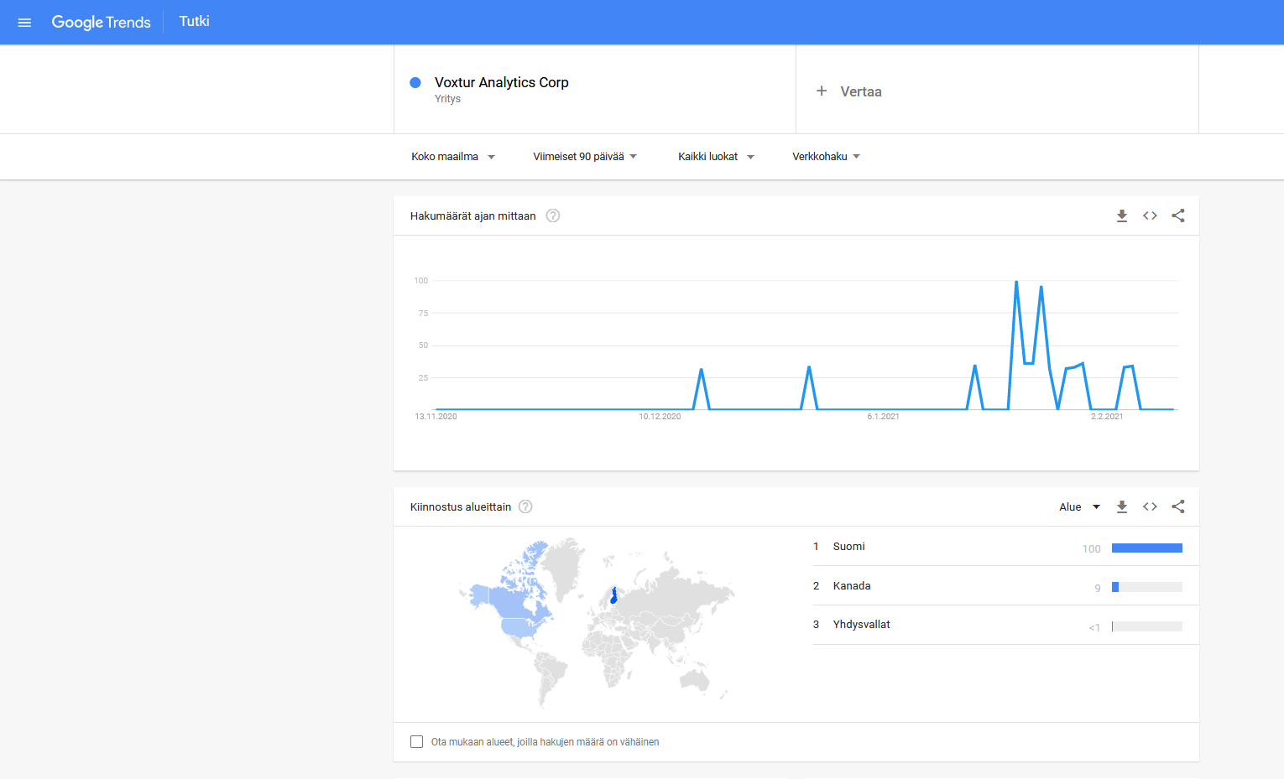Open the Alue region type dropdown
1284x779 pixels.
(x=1079, y=507)
